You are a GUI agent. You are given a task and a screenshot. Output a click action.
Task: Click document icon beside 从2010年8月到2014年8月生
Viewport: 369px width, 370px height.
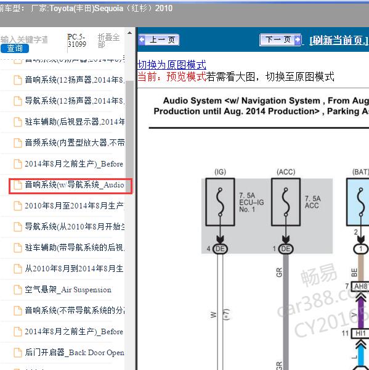pyautogui.click(x=18, y=269)
